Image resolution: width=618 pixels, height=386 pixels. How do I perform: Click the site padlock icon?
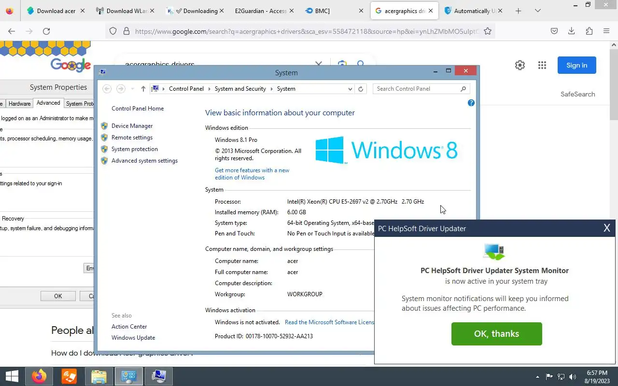[126, 31]
